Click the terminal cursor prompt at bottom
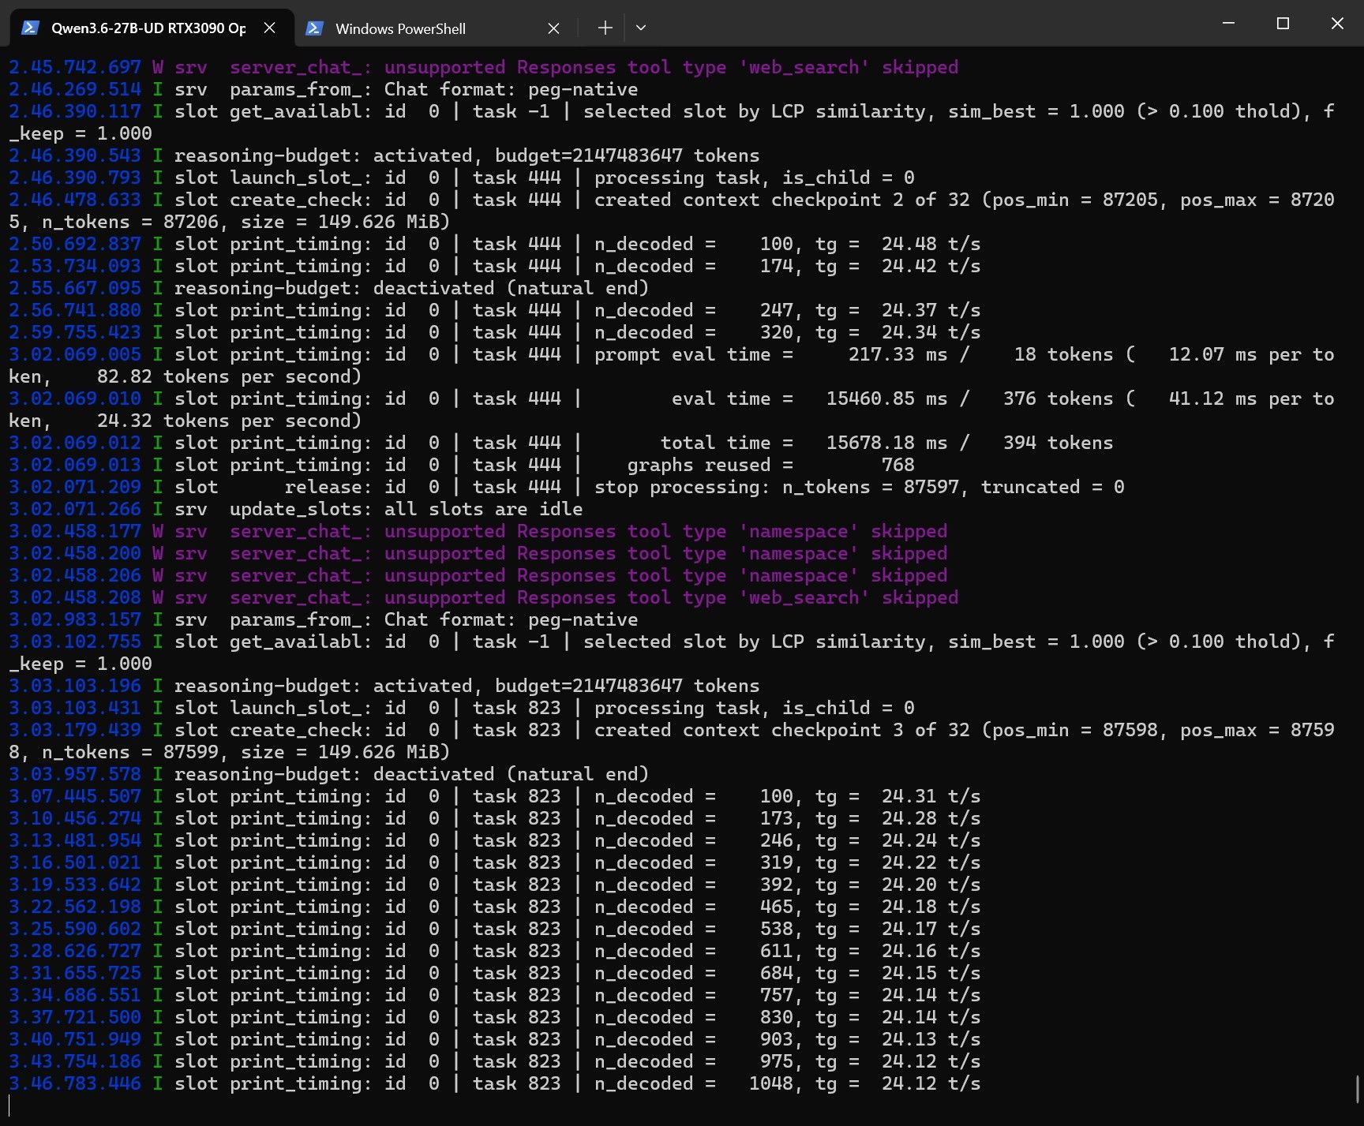 [x=10, y=1105]
